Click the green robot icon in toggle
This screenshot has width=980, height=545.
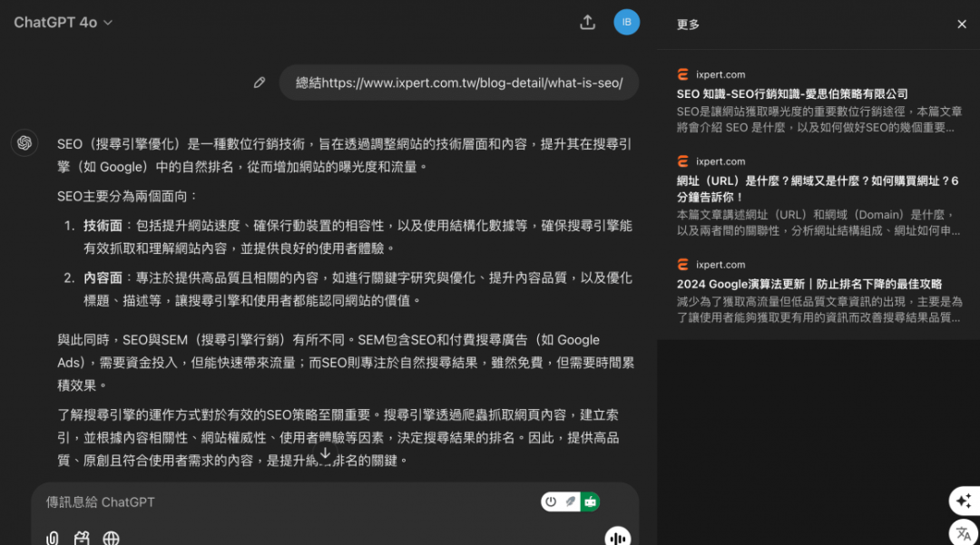pos(590,501)
